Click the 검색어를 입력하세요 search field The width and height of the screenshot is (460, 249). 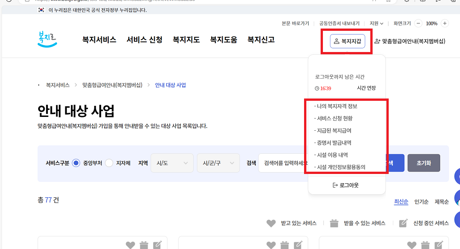tap(283, 163)
